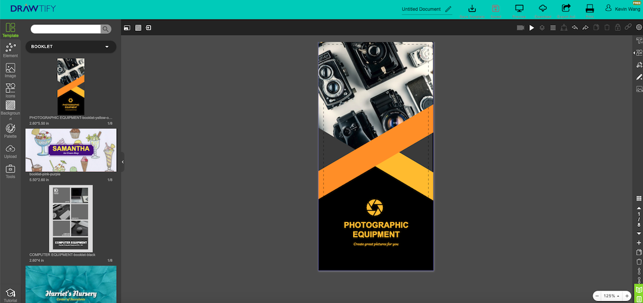This screenshot has width=643, height=303.
Task: Click the align lines icon
Action: pos(553,28)
